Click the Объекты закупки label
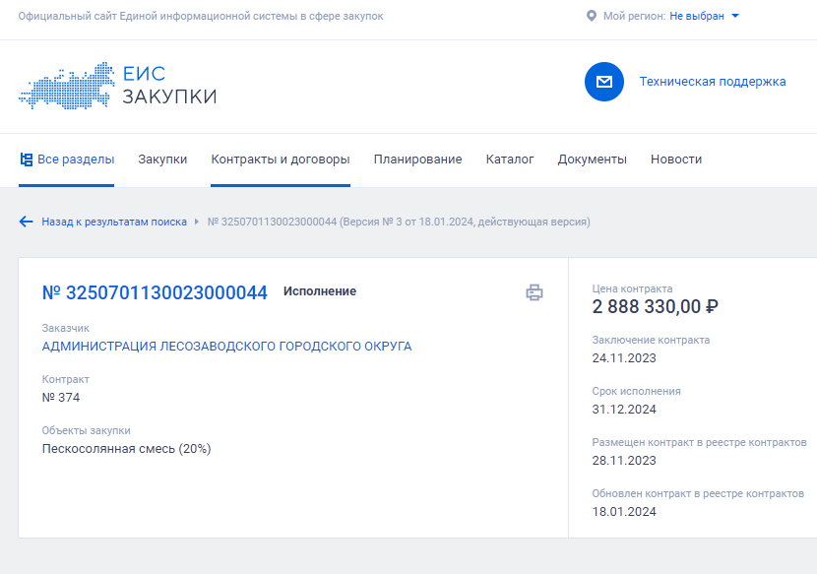817x574 pixels. point(86,430)
